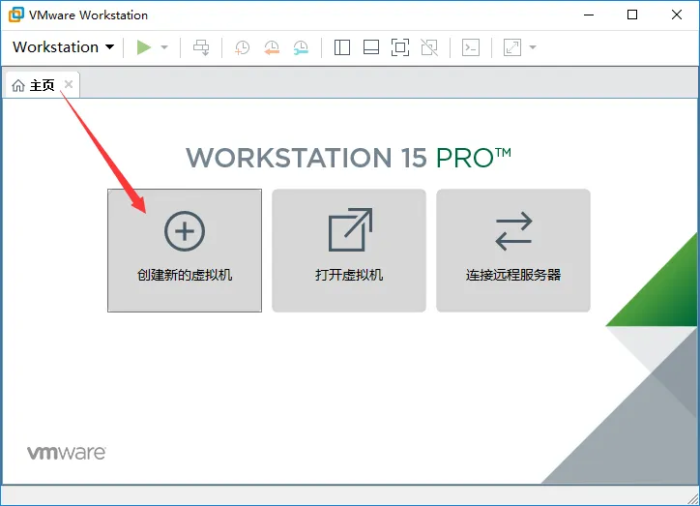Open the console view terminal icon

[x=471, y=47]
